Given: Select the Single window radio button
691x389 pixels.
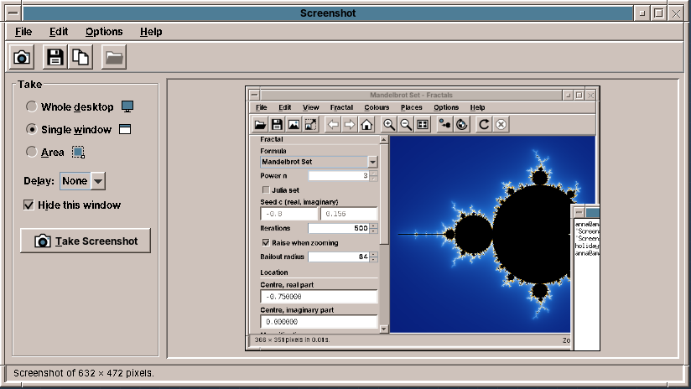Looking at the screenshot, I should 31,129.
